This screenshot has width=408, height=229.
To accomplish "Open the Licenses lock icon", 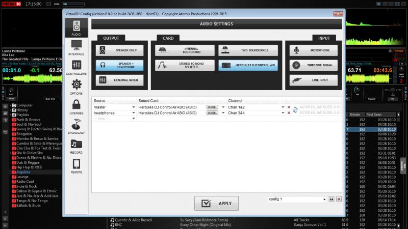I will click(76, 106).
